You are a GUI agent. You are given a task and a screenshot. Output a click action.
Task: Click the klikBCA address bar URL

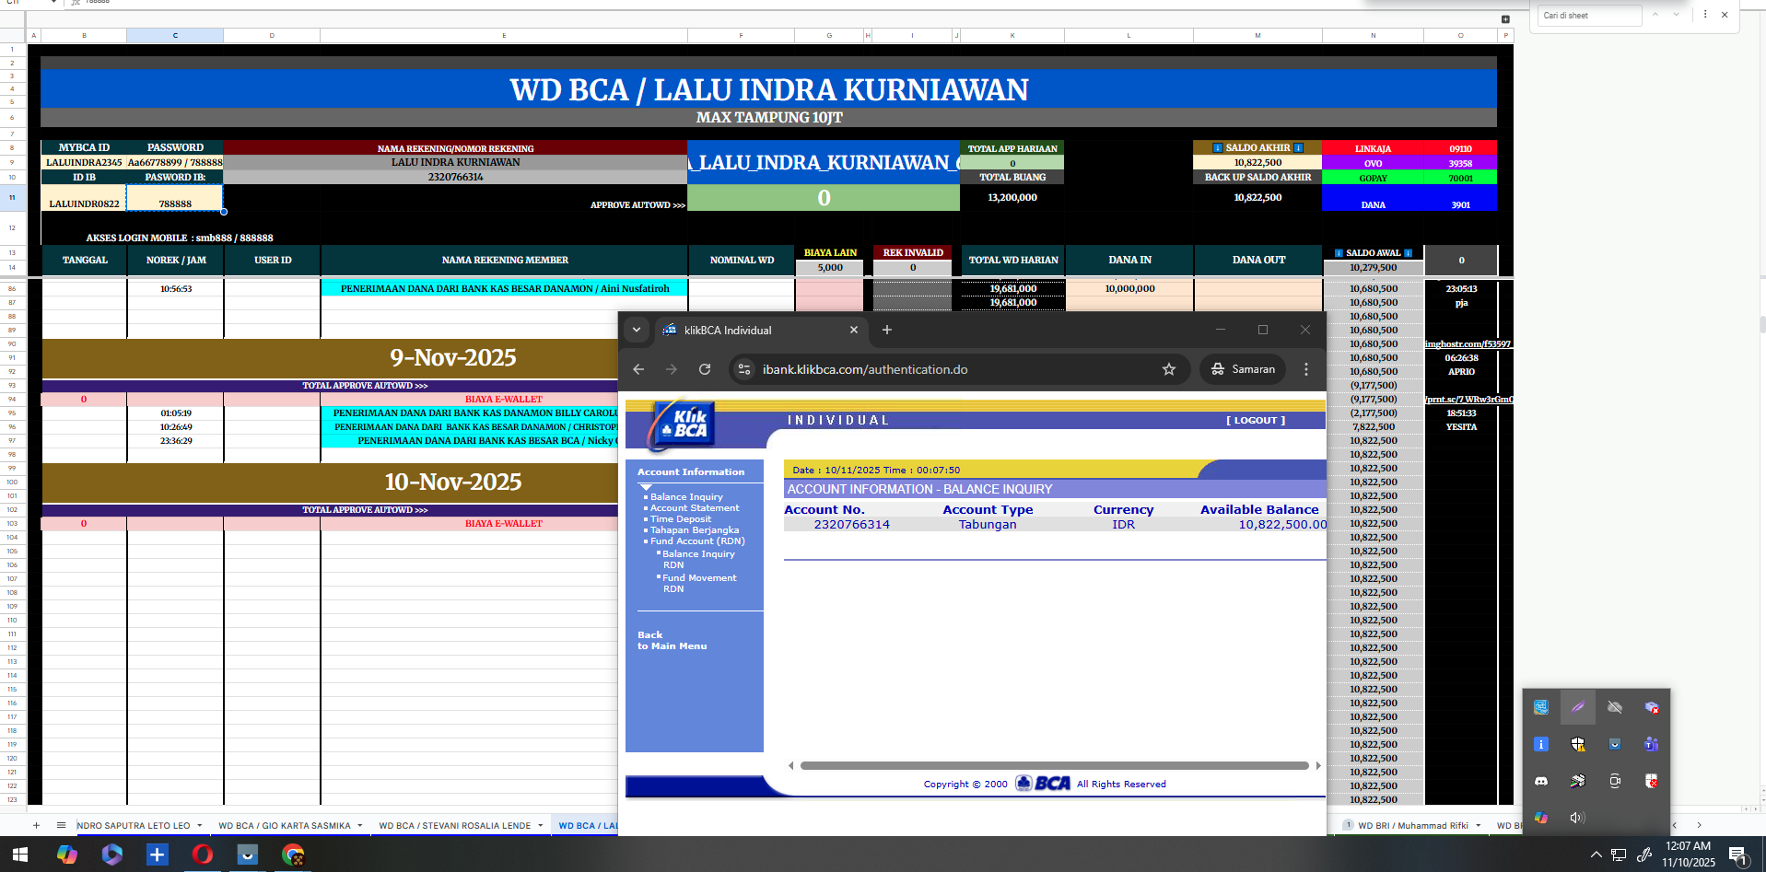coord(865,369)
